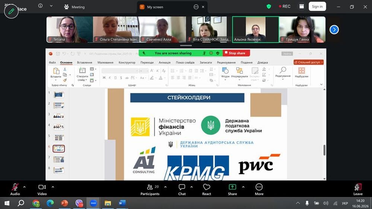
Task: Open the Переходи ribbon tab
Action: [147, 62]
